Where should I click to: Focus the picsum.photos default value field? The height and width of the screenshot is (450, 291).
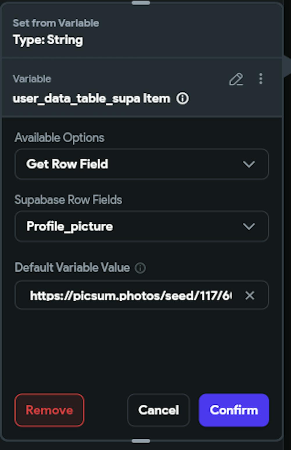coord(131,296)
